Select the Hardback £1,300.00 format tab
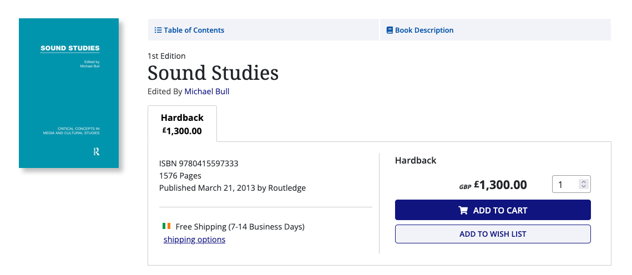Viewport: 632px width, 275px height. coord(182,124)
